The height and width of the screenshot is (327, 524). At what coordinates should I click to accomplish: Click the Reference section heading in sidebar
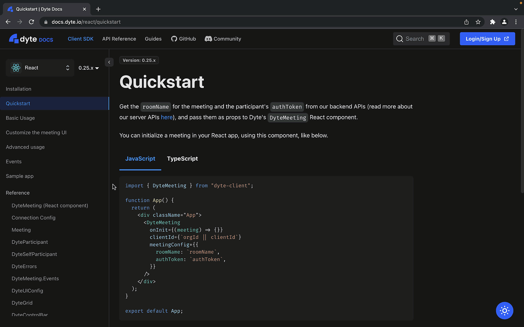click(18, 193)
